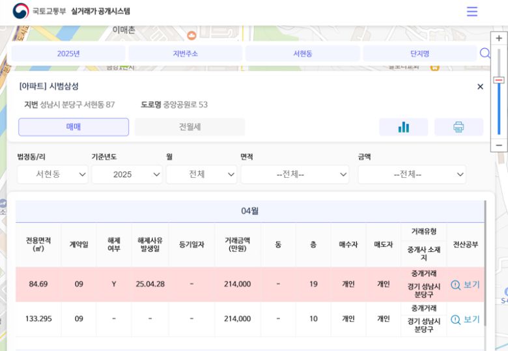The width and height of the screenshot is (508, 351).
Task: Close the 시범삼성 apartment panel
Action: tap(480, 87)
